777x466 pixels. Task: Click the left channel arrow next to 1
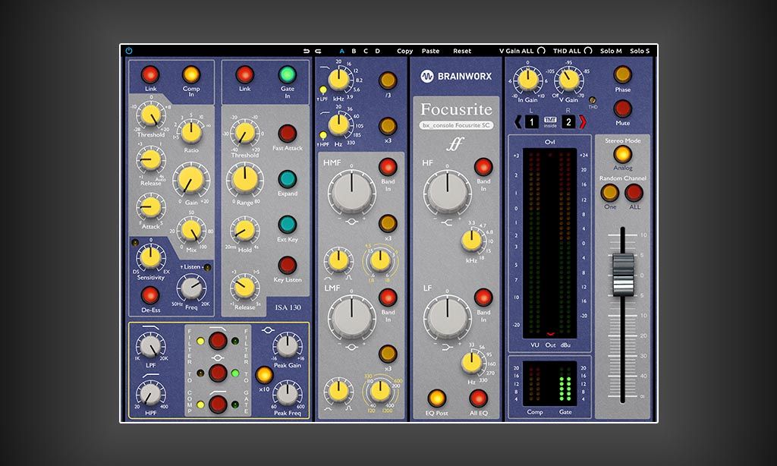point(518,121)
